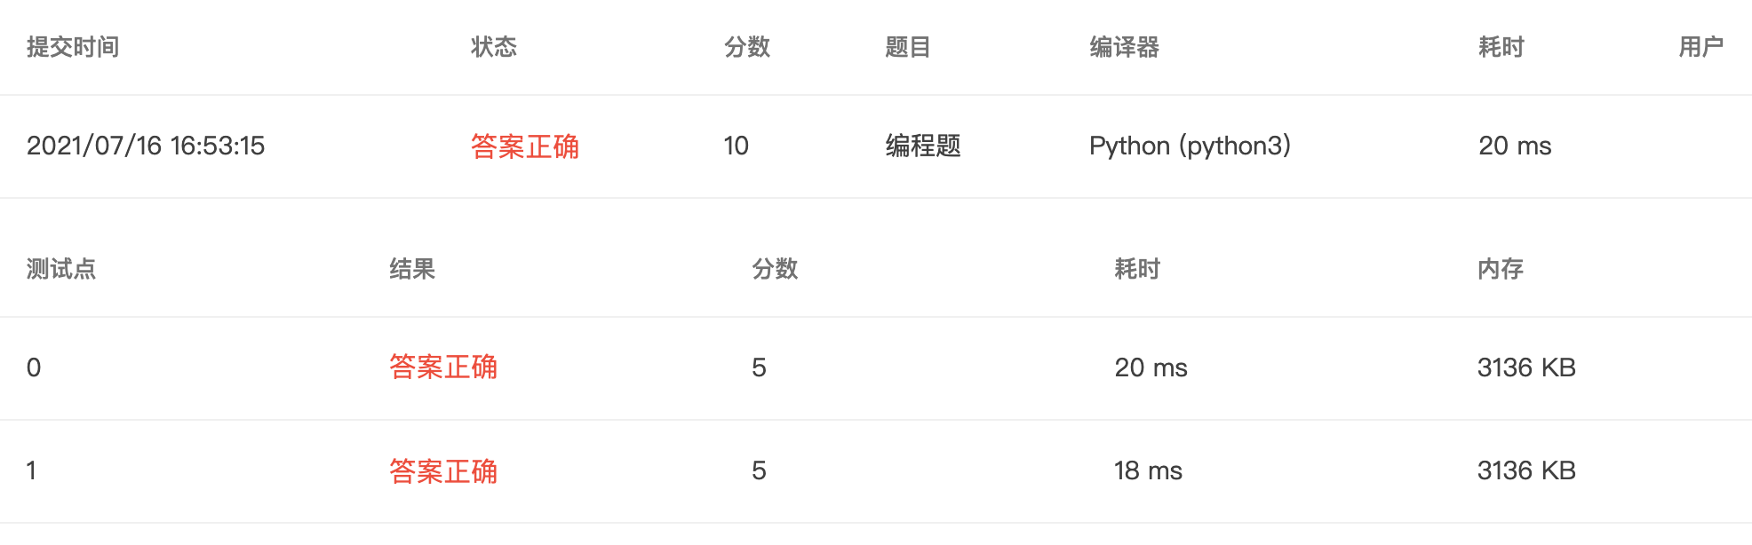
Task: Click the 内存 column header
Action: coord(1501,269)
